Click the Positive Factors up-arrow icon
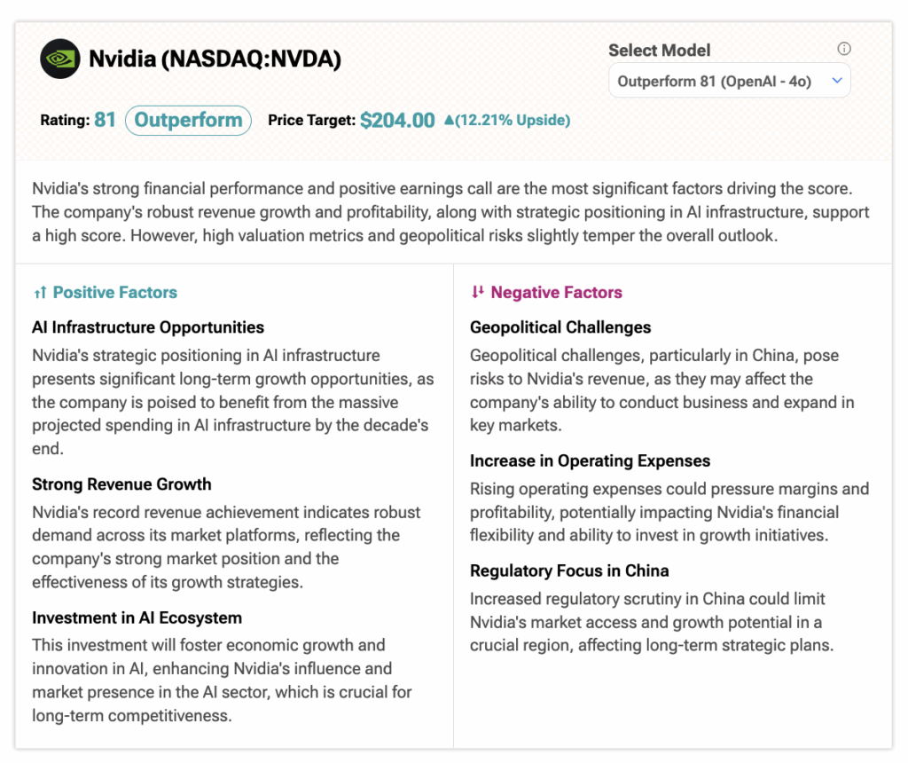This screenshot has width=908, height=763. tap(39, 293)
